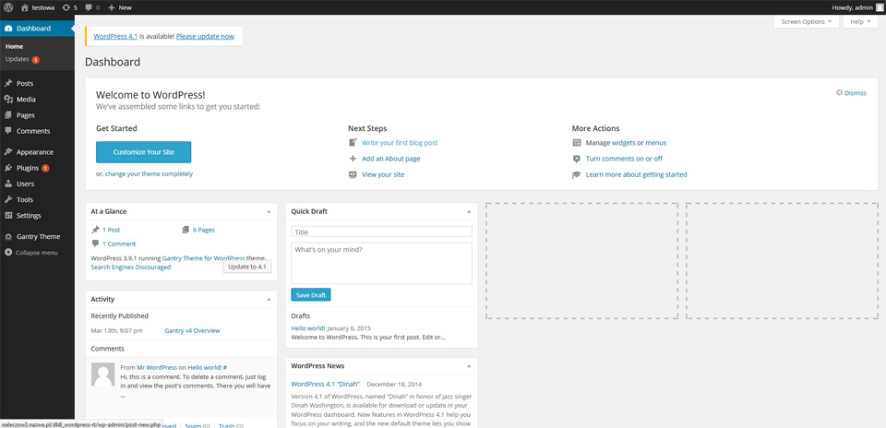This screenshot has height=428, width=886.
Task: Click the Please update now link
Action: click(205, 36)
